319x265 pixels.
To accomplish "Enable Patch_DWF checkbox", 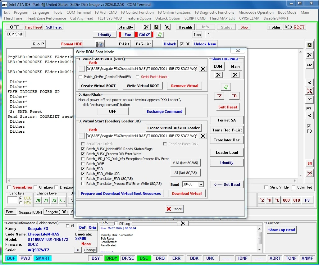I will click(83, 164).
